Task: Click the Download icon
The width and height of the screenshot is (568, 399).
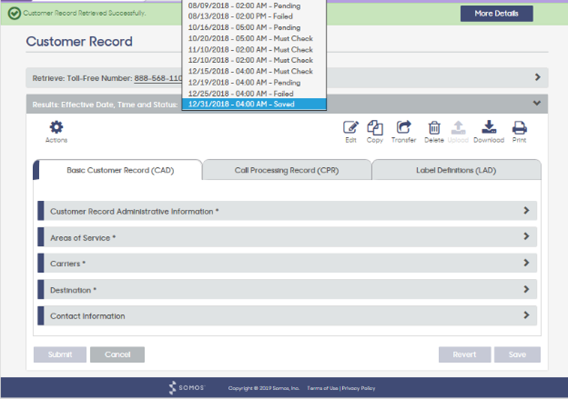Action: point(489,132)
